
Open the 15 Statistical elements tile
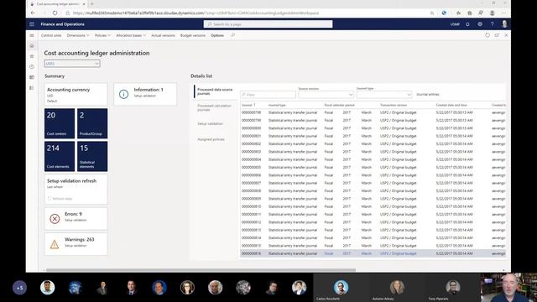pyautogui.click(x=92, y=157)
